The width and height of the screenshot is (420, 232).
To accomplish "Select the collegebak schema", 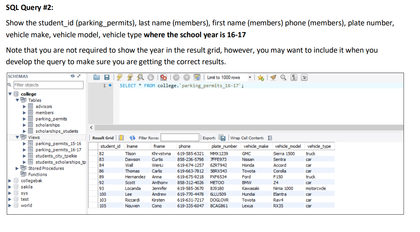I will point(31,181).
